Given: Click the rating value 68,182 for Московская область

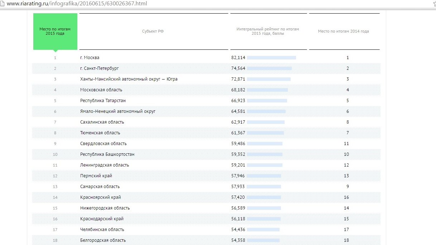Looking at the screenshot, I should [238, 90].
